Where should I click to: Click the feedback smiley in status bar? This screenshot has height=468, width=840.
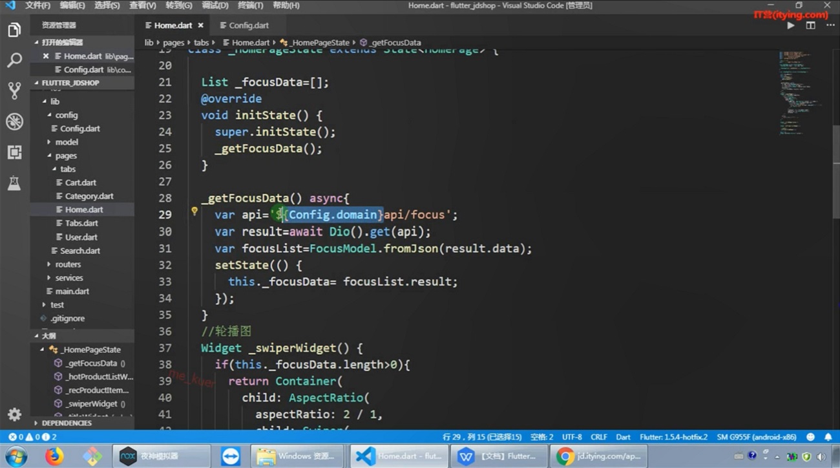[x=810, y=437]
